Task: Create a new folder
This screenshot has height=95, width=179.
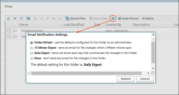Action: click(x=28, y=18)
